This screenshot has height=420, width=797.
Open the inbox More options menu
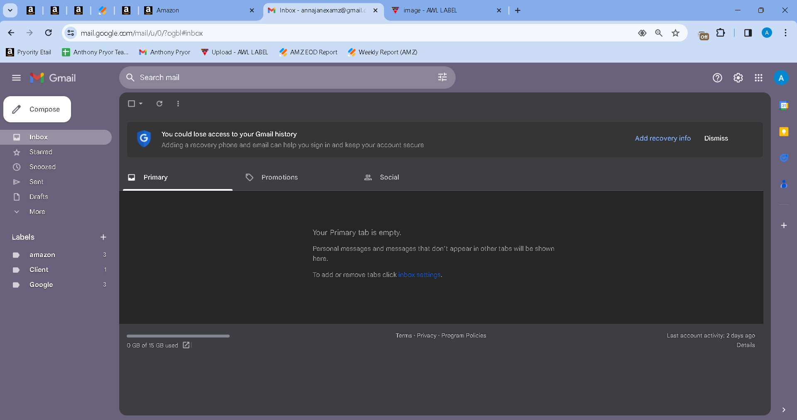point(178,103)
